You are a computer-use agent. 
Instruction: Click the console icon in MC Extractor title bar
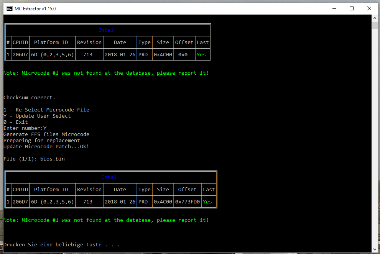pyautogui.click(x=10, y=9)
